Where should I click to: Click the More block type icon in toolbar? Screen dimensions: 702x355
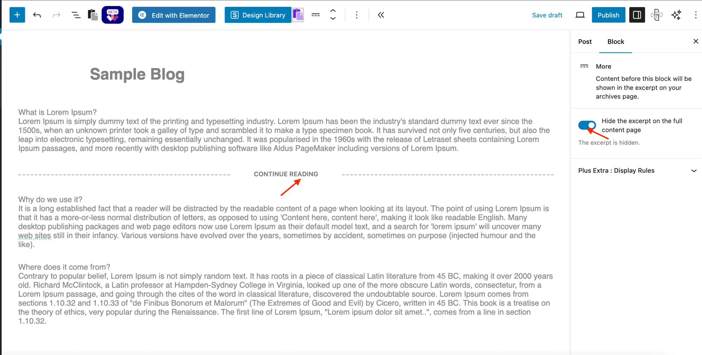click(316, 15)
